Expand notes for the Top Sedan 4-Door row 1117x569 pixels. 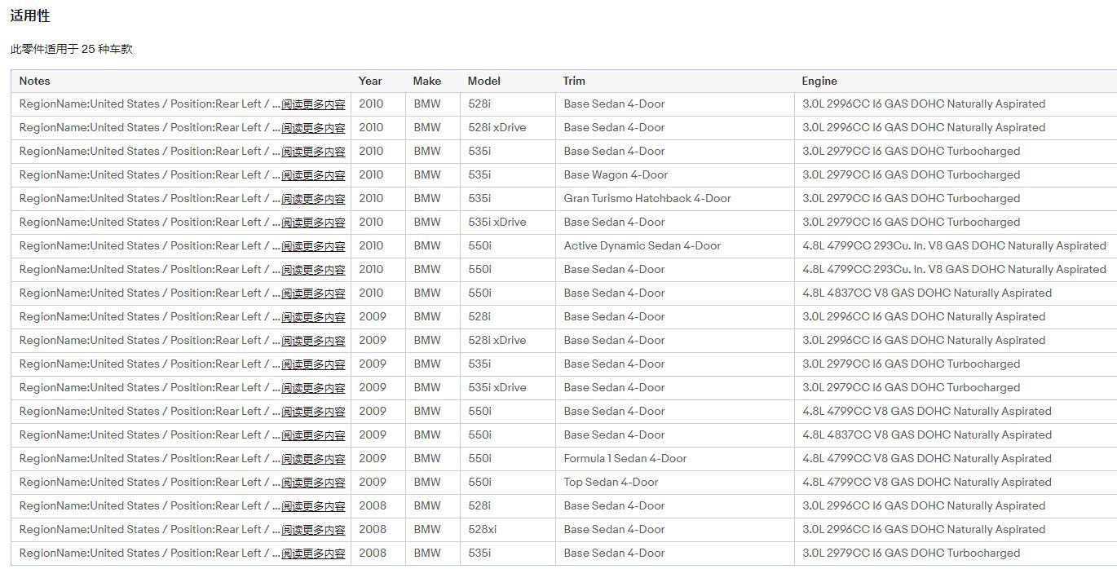(x=313, y=483)
